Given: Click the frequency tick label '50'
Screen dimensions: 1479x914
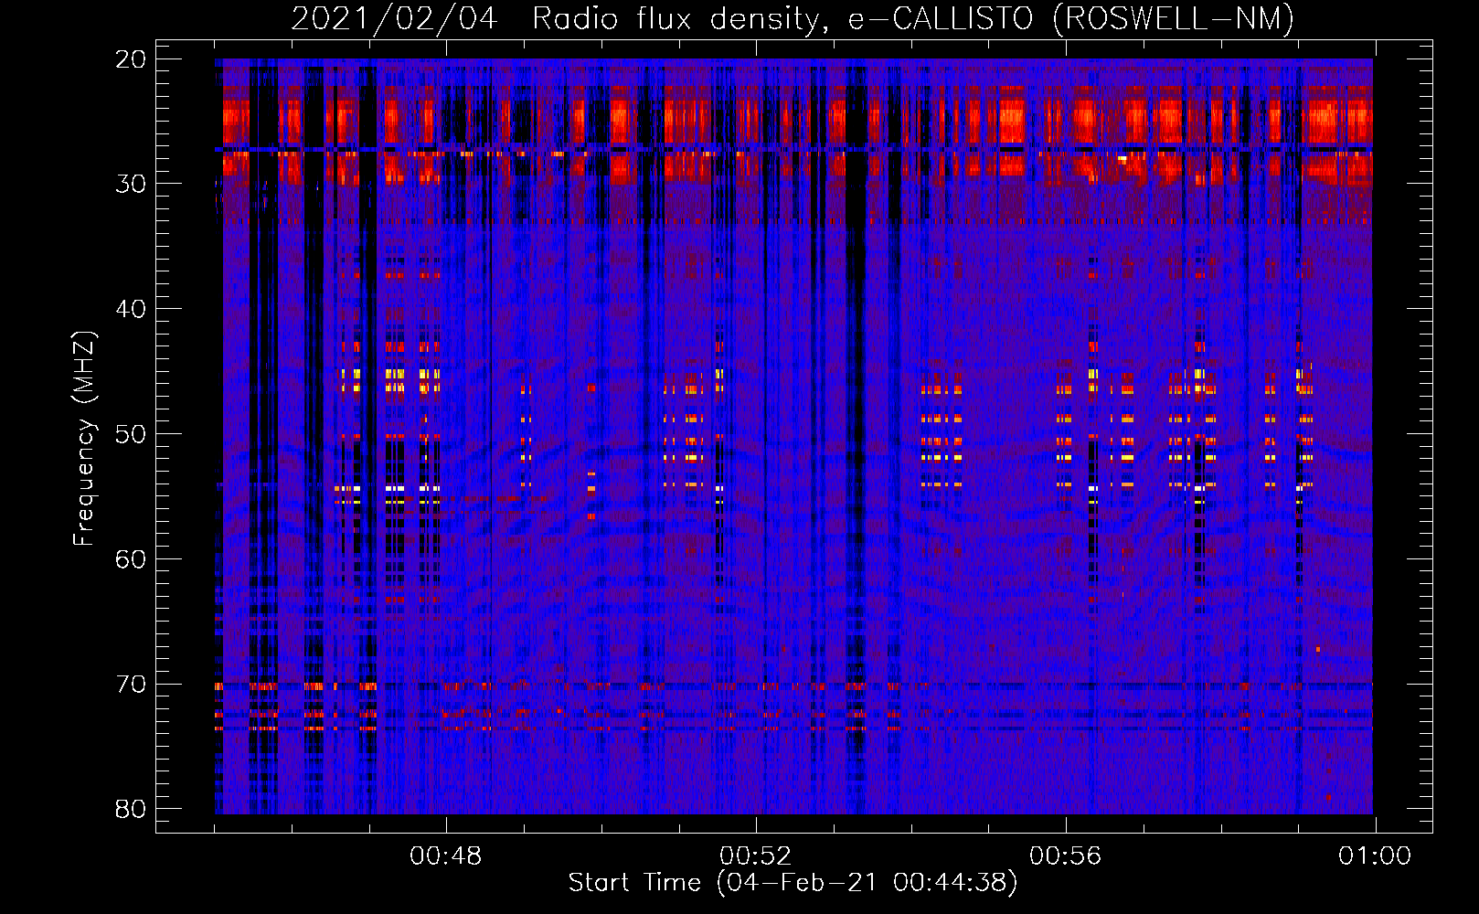Looking at the screenshot, I should click(x=131, y=434).
